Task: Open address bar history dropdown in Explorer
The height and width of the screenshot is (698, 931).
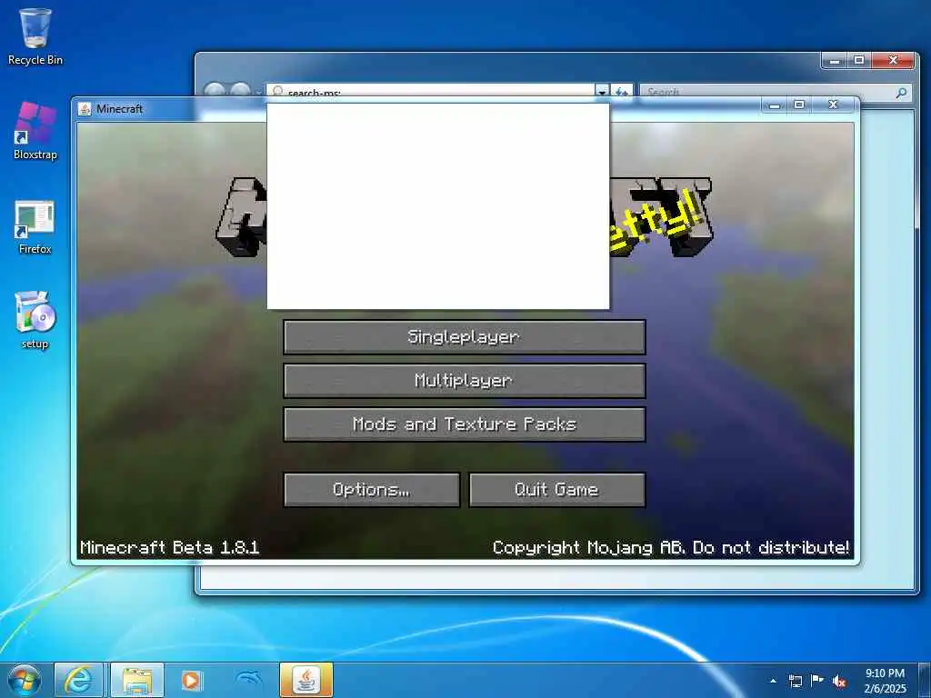Action: coord(602,92)
